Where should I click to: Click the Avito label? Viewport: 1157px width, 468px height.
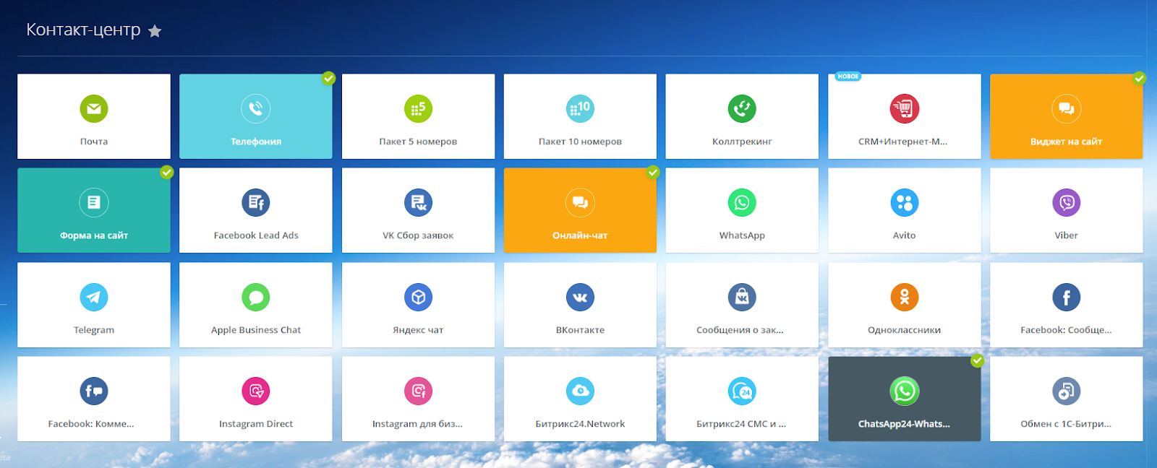click(x=904, y=235)
